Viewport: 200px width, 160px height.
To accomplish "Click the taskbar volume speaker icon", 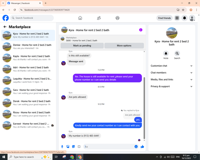I will pos(168,157).
